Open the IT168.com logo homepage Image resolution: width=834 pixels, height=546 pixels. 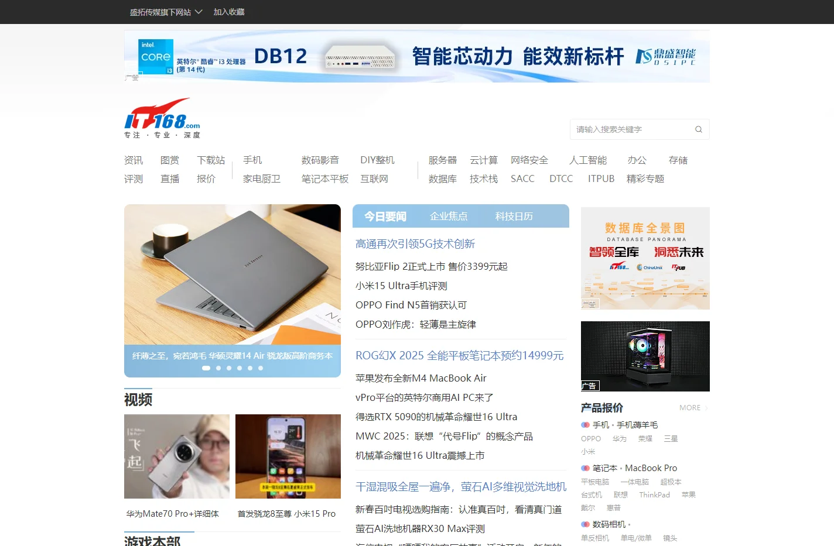tap(162, 118)
